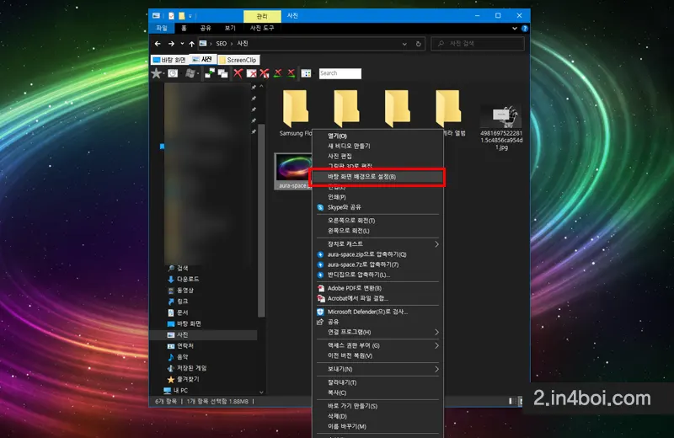This screenshot has width=674, height=438.
Task: Switch to details view icon in status bar
Action: coord(511,401)
